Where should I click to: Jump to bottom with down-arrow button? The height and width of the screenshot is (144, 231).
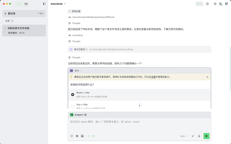coord(139,105)
